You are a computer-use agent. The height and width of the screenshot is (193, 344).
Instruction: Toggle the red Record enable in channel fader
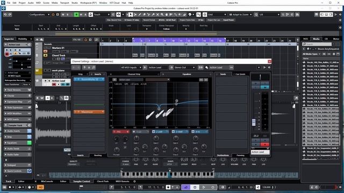click(x=264, y=144)
